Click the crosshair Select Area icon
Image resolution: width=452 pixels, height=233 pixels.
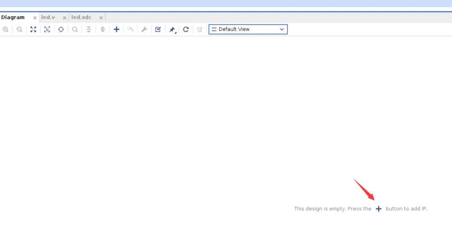click(x=61, y=29)
